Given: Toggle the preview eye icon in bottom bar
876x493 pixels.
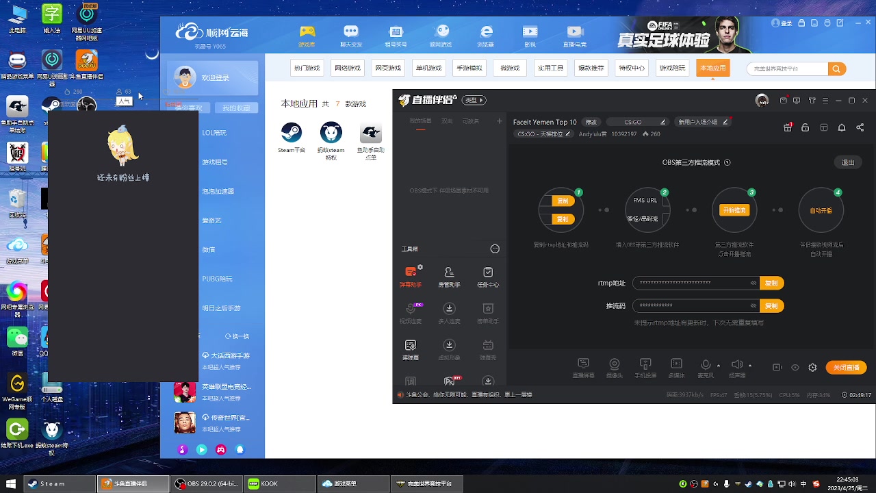Looking at the screenshot, I should click(x=795, y=368).
